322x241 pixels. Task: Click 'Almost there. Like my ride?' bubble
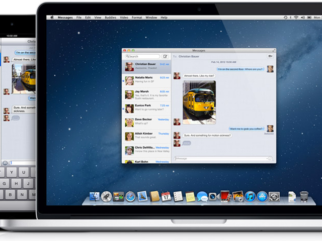click(x=199, y=76)
